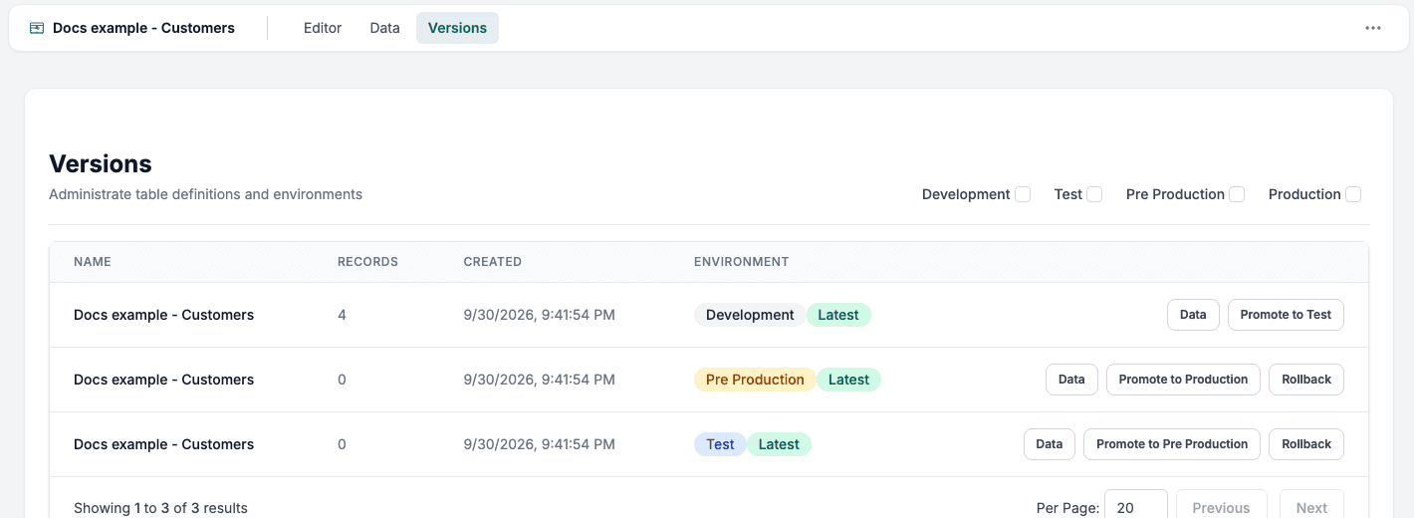The width and height of the screenshot is (1414, 518).
Task: Click the Latest badge in the Test row
Action: click(x=779, y=444)
